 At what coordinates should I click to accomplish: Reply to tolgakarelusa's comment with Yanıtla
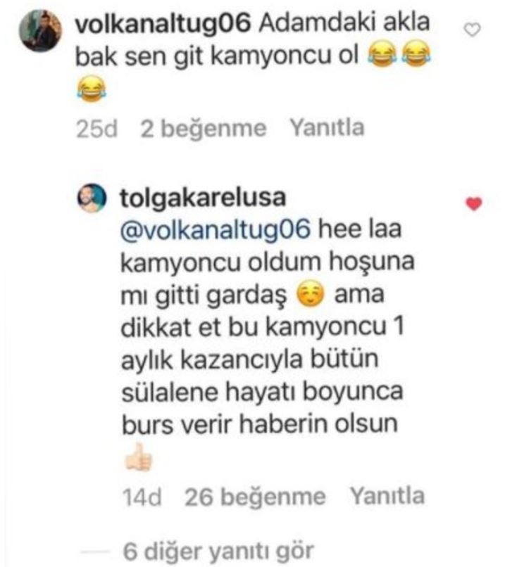[387, 496]
